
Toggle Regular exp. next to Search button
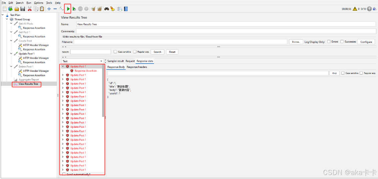135,52
